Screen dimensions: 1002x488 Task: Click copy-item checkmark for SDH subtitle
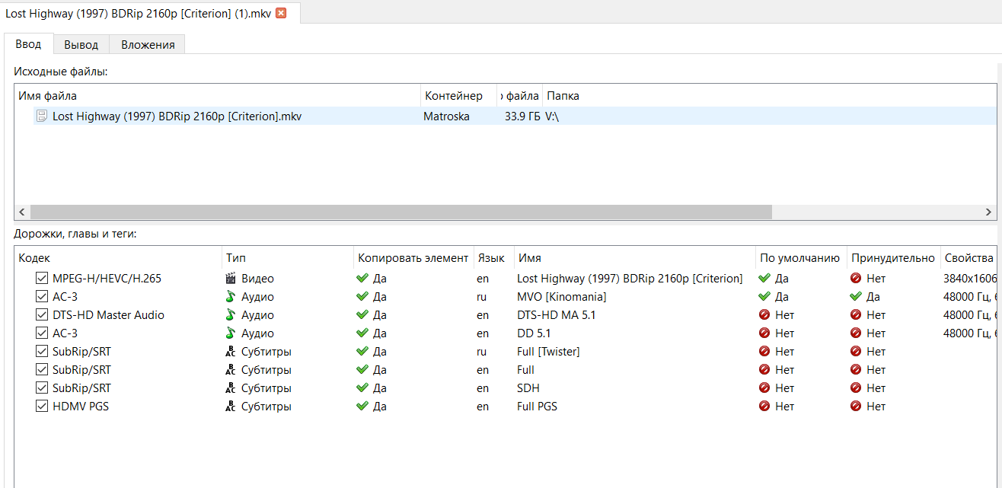362,388
